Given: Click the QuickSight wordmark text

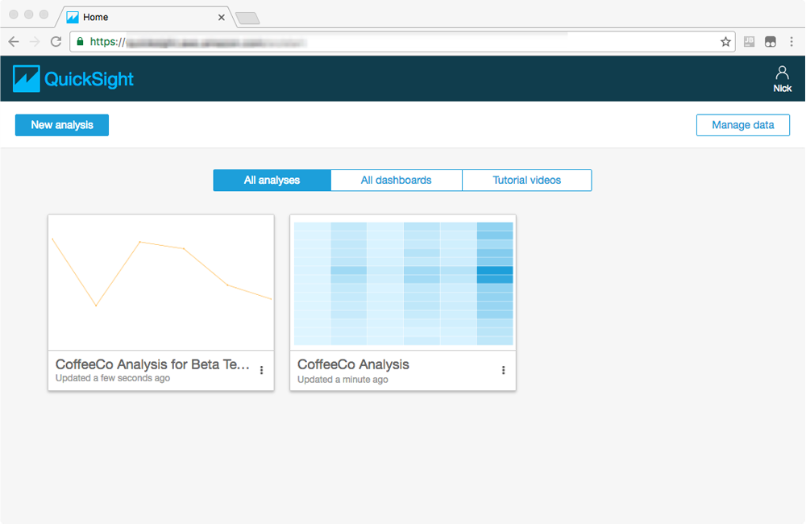Looking at the screenshot, I should (89, 79).
